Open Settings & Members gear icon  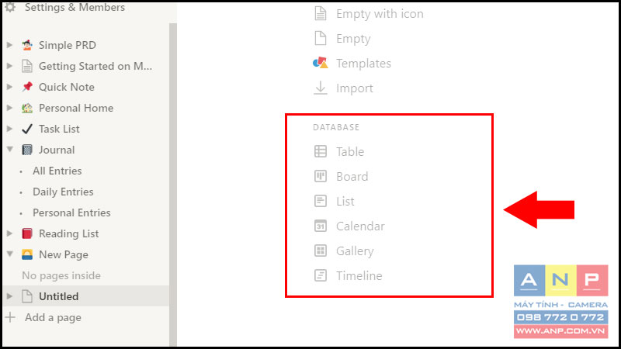[x=10, y=7]
